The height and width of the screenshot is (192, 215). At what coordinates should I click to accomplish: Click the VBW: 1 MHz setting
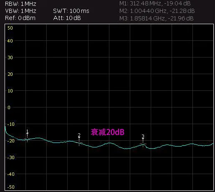[x=20, y=11]
